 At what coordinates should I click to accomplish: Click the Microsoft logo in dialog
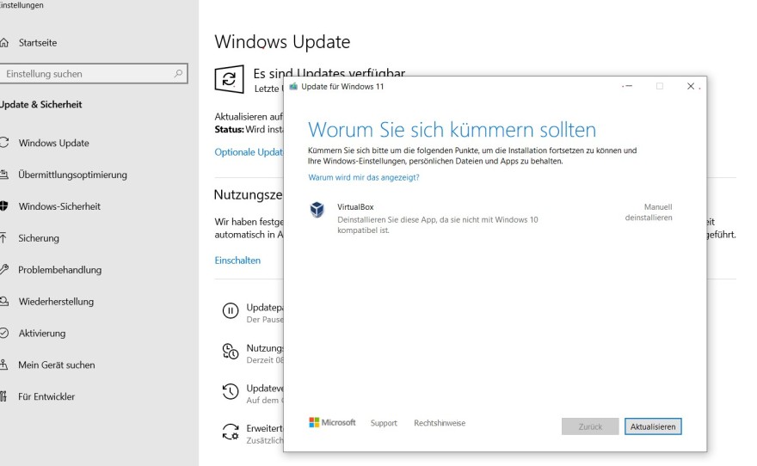pyautogui.click(x=332, y=423)
